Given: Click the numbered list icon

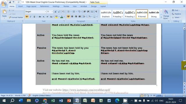Looking at the screenshot, I should 74,12.
